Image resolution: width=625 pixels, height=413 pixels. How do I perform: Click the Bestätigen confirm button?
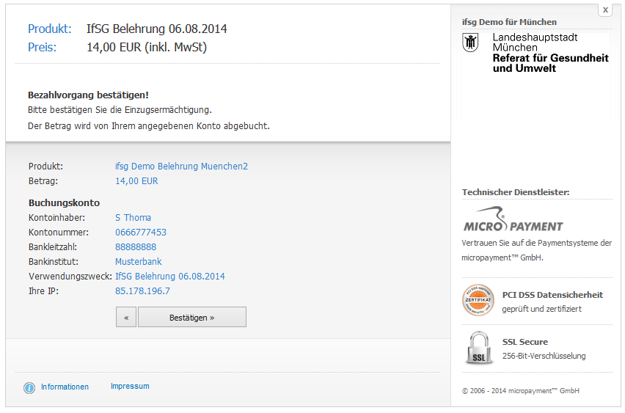[x=191, y=317]
